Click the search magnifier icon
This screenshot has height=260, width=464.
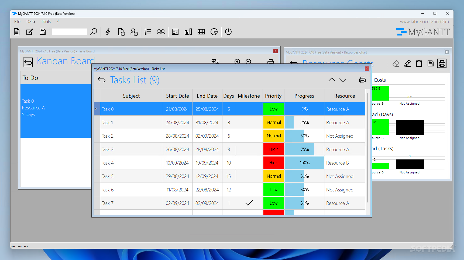click(x=94, y=32)
